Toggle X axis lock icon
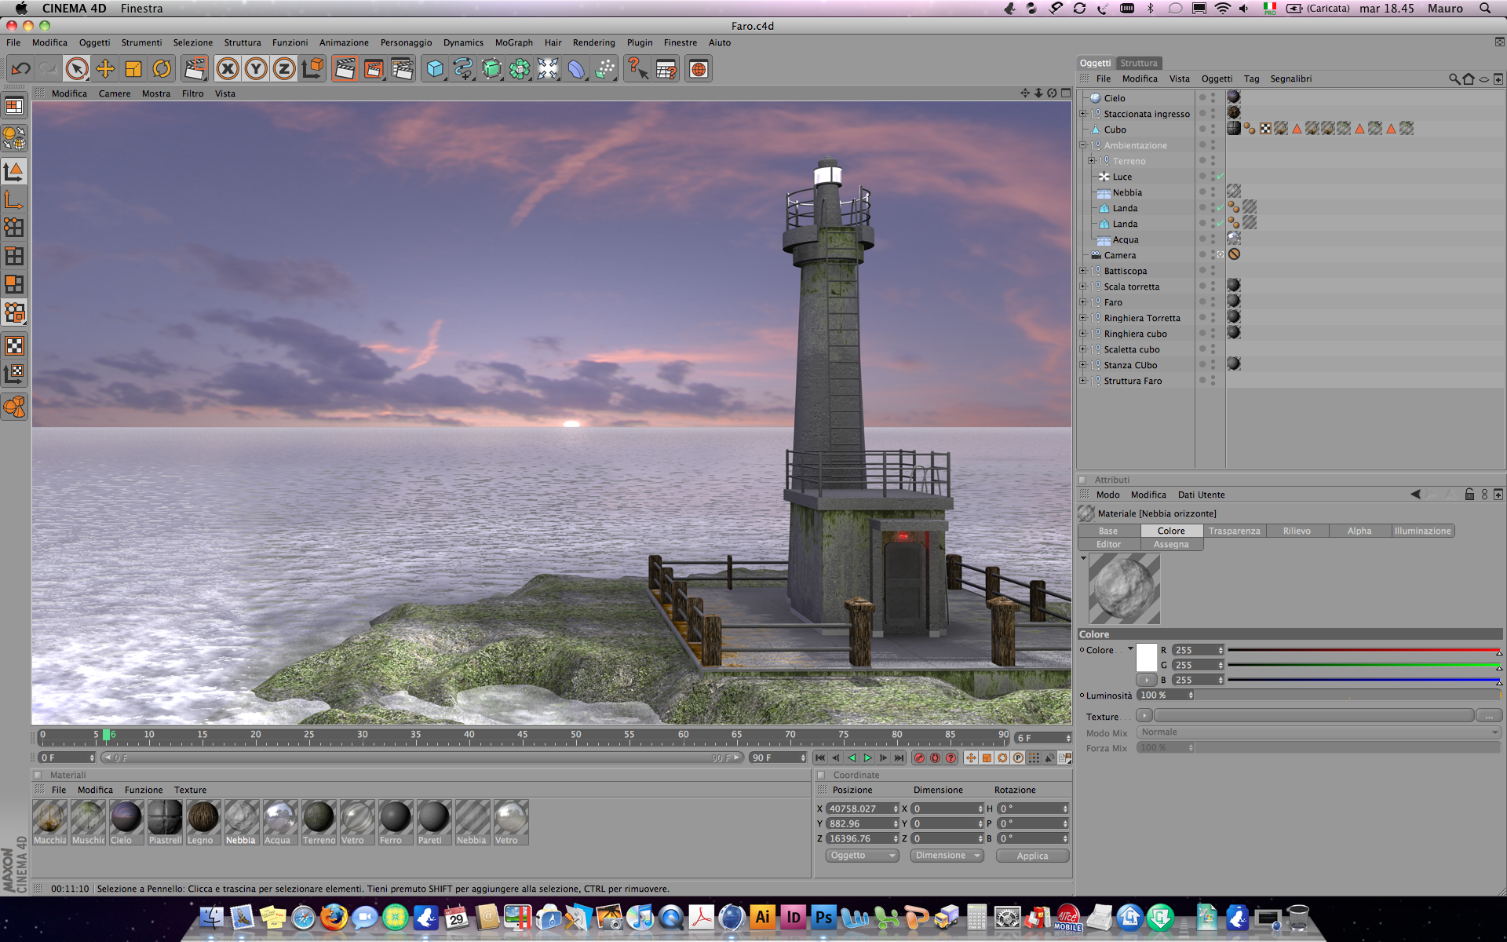Screen dimensions: 1507x942 (x=228, y=69)
